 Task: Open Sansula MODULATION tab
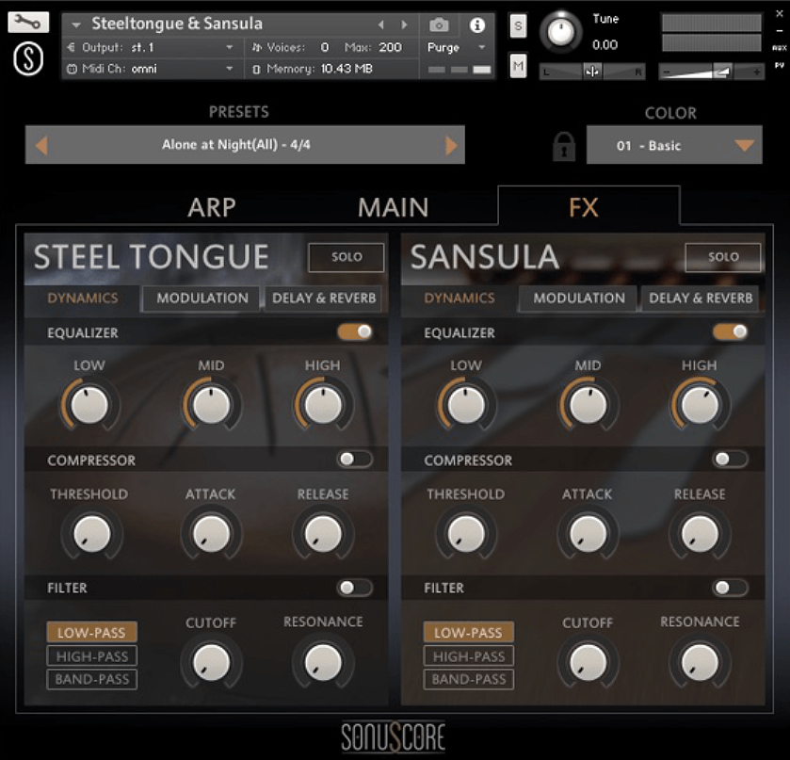[x=579, y=299]
